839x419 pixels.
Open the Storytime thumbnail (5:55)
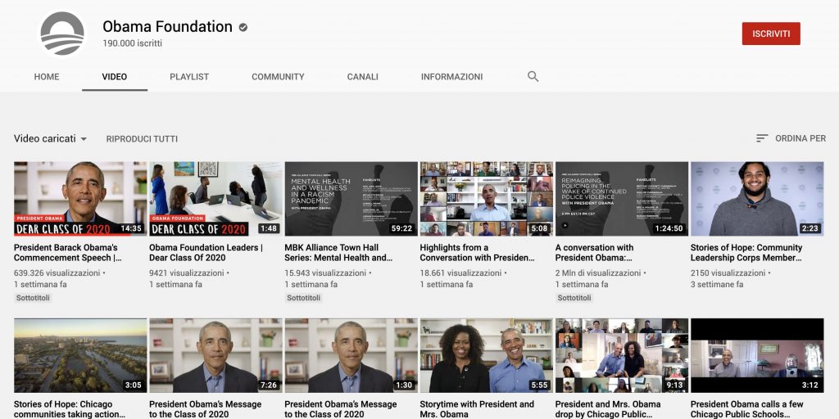(487, 355)
